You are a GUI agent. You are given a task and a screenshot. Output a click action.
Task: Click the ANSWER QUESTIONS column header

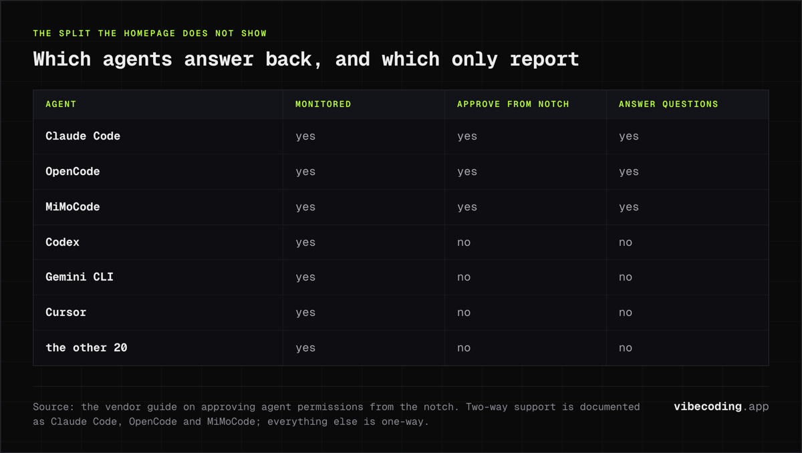668,104
